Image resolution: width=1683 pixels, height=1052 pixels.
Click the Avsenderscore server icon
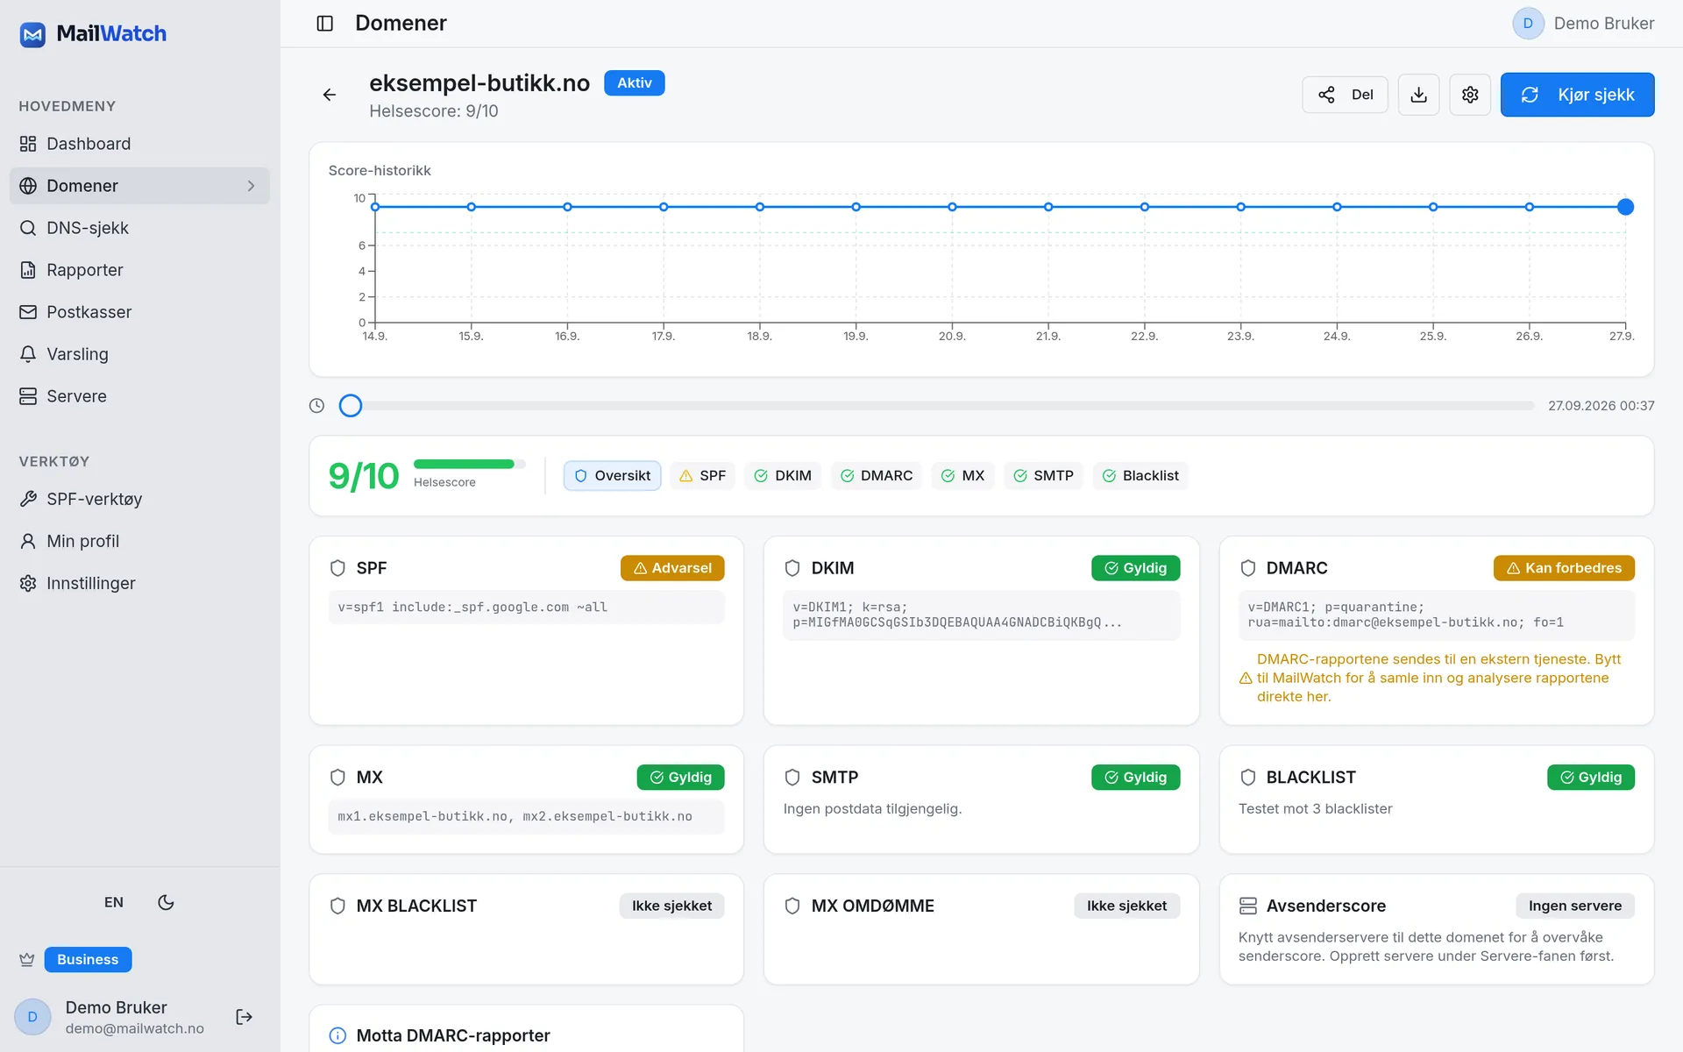1248,906
